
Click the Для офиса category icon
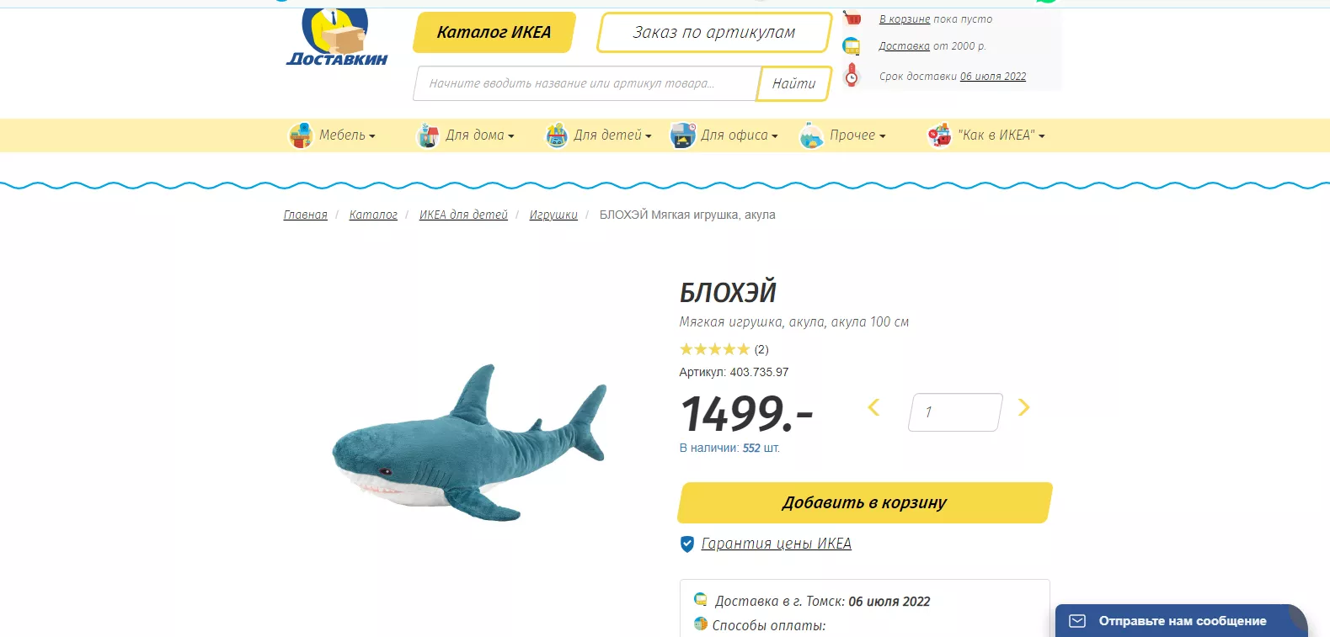[x=682, y=135]
